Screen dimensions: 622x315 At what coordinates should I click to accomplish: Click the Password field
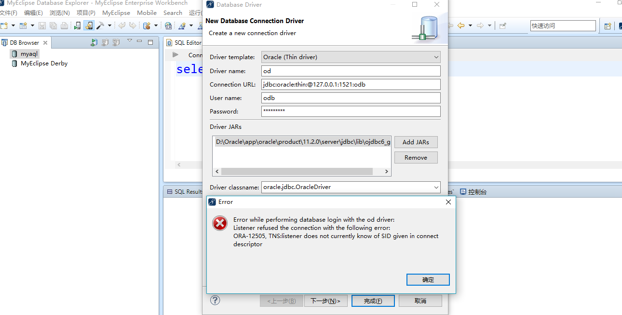click(351, 111)
